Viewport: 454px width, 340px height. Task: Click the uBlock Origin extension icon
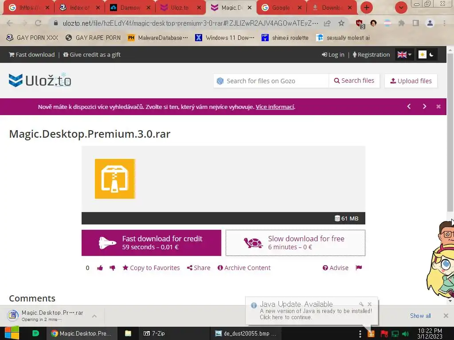point(360,23)
